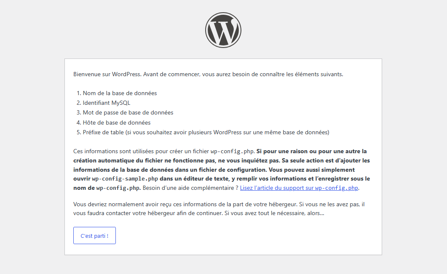Click the sentence "Ces informations sont utilisées"
447x274 pixels.
click(164, 151)
